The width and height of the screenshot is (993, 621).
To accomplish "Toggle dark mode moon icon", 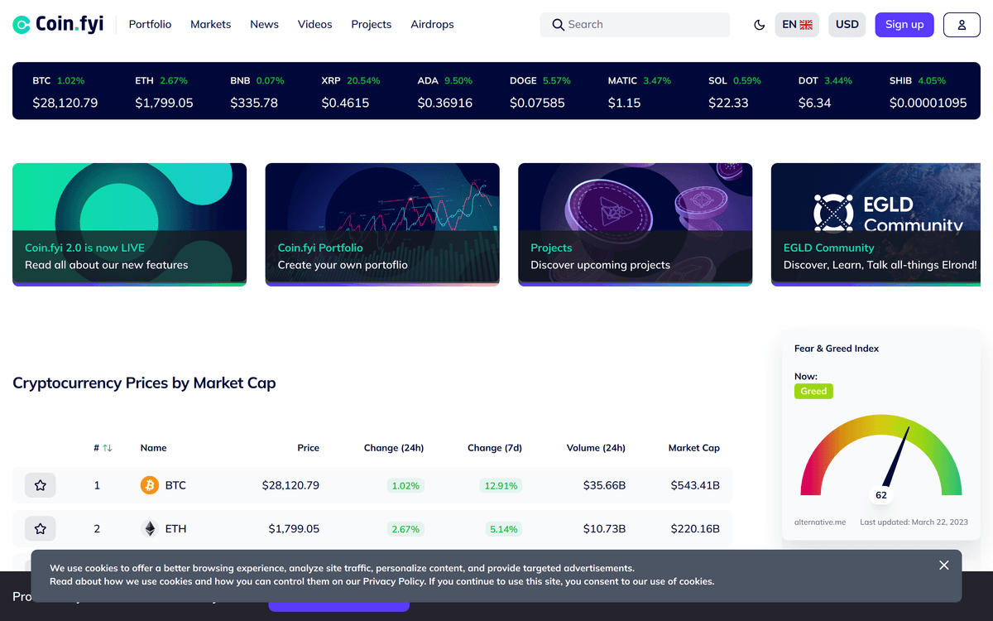I will [x=760, y=25].
